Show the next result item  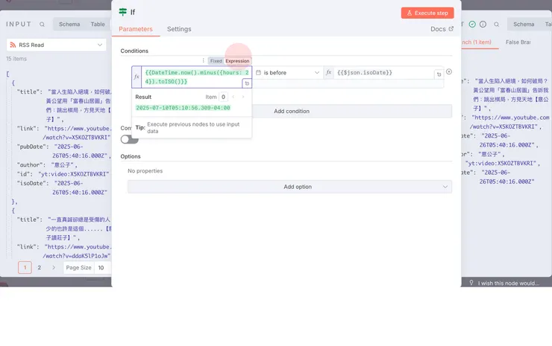tap(243, 97)
